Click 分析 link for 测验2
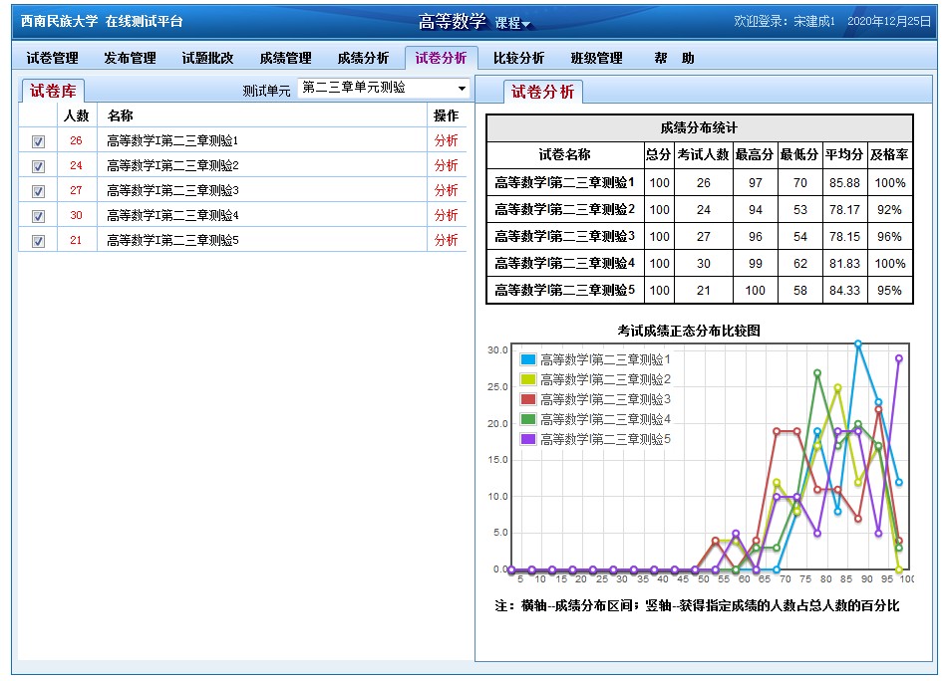The height and width of the screenshot is (681, 947). [x=446, y=165]
